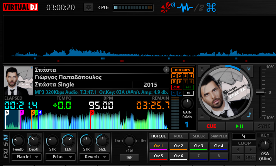Viewport: 276px width, 166px height.
Task: Click the left loop move arrow
Action: tap(238, 150)
